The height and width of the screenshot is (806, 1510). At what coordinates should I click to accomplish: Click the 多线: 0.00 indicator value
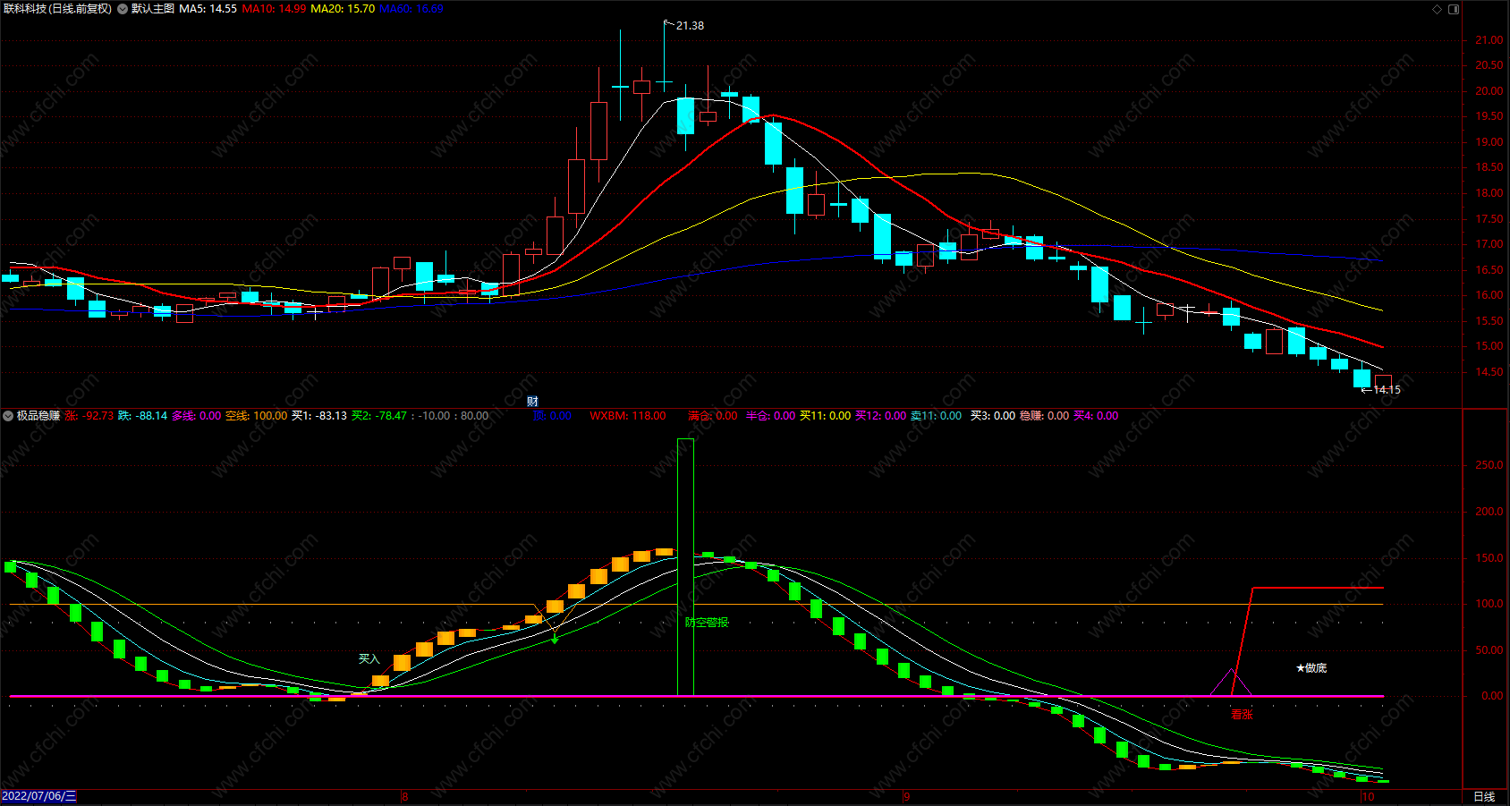(x=197, y=416)
